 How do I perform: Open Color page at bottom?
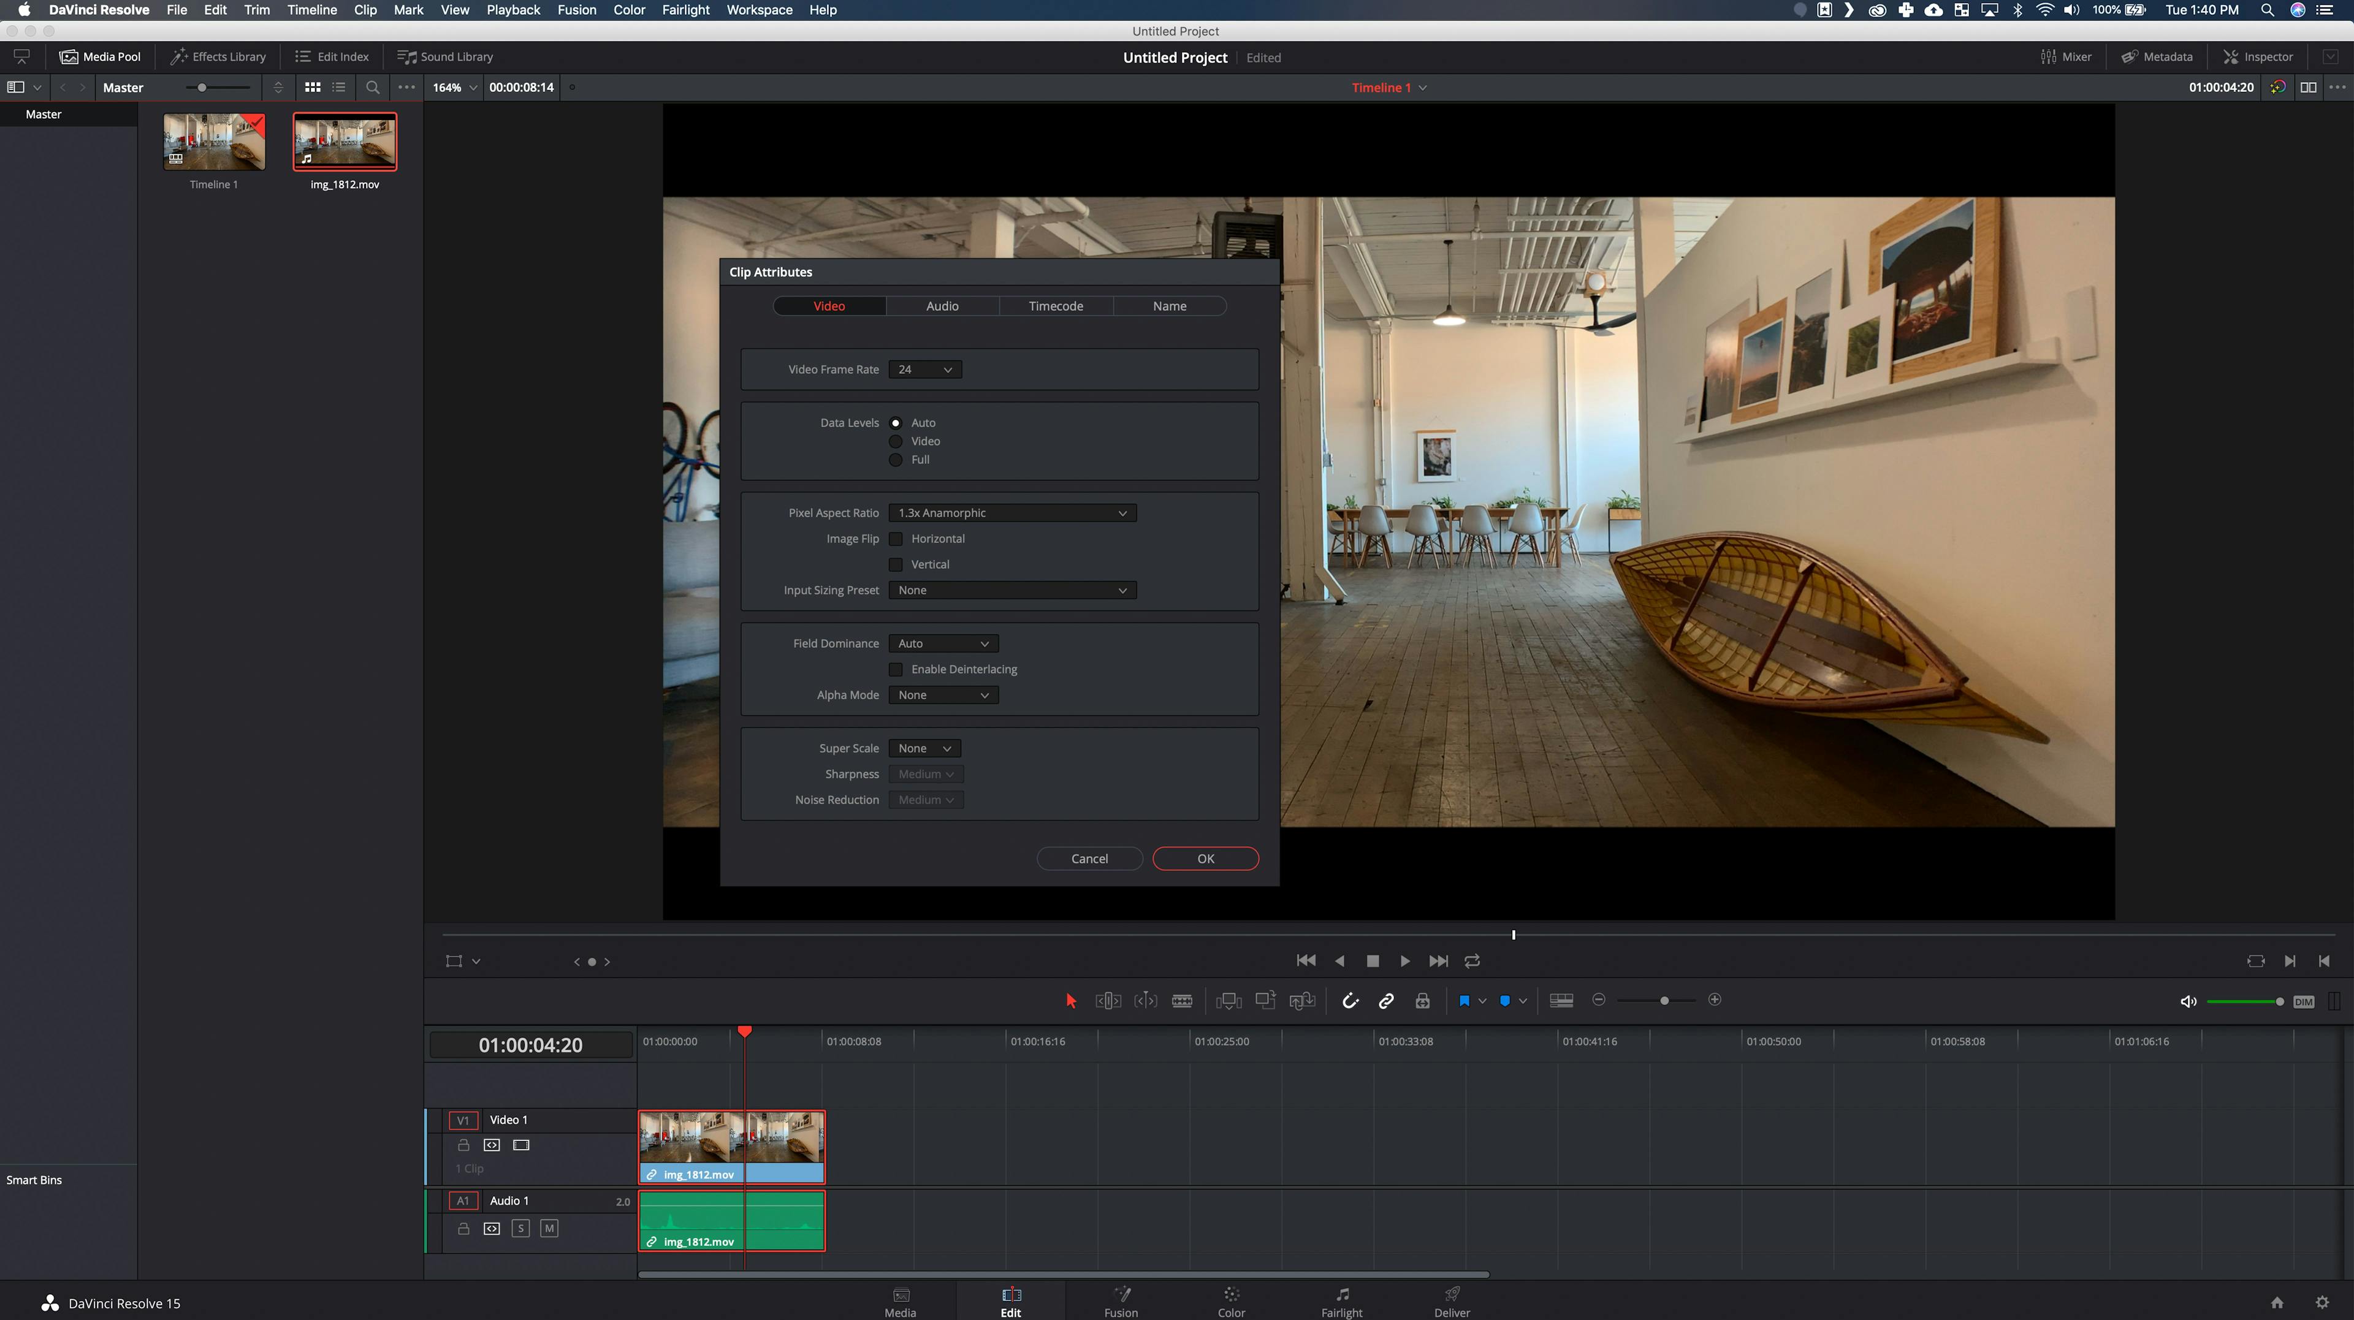[1231, 1302]
